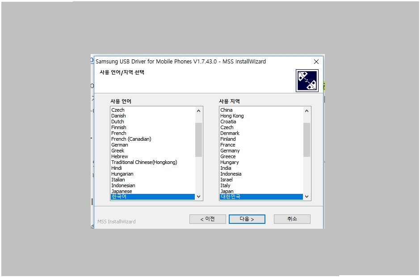This screenshot has height=277, width=420.
Task: Select Italian language
Action: click(x=153, y=180)
